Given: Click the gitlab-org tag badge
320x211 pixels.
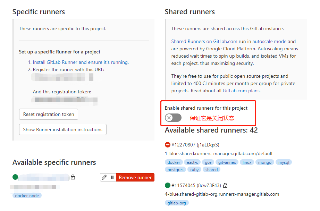Looking at the screenshot, I should click(x=177, y=203).
